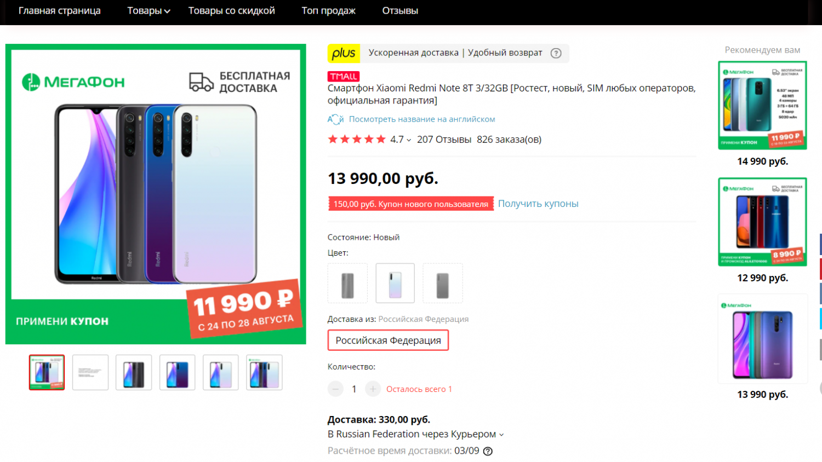822x462 pixels.
Task: Click the five-star rating icons
Action: (x=357, y=140)
